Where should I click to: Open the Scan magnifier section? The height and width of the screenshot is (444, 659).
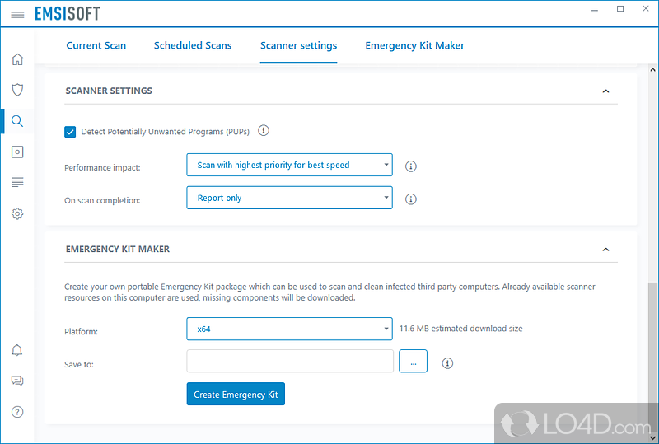click(x=17, y=121)
